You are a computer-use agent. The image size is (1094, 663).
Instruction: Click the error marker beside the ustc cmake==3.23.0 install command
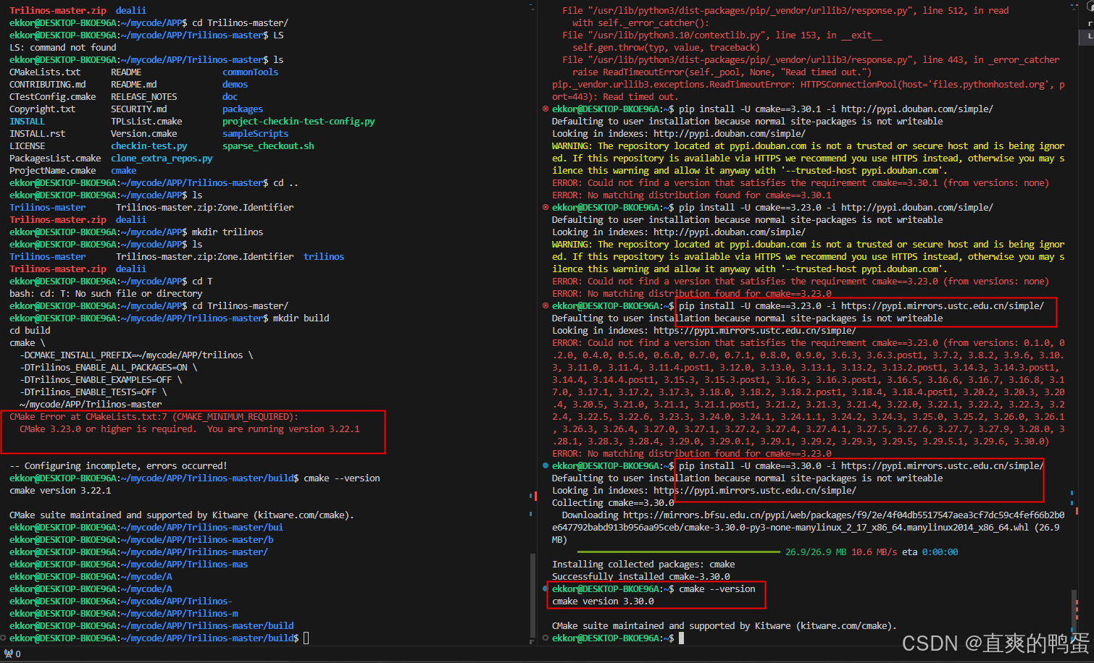coord(546,305)
